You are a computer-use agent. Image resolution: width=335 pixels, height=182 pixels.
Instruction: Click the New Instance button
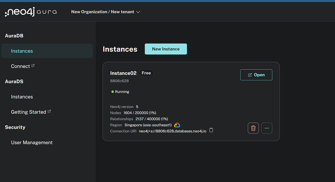166,49
